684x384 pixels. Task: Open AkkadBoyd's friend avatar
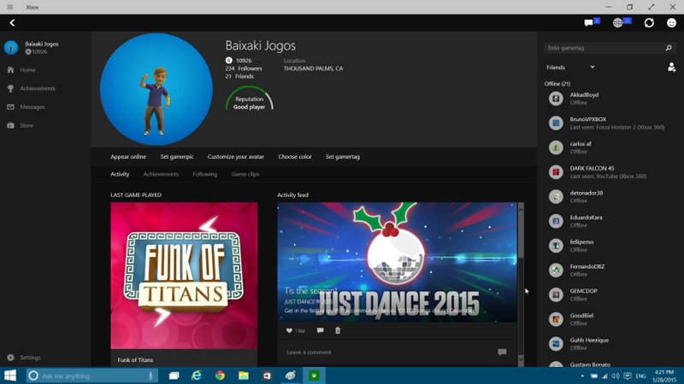556,98
